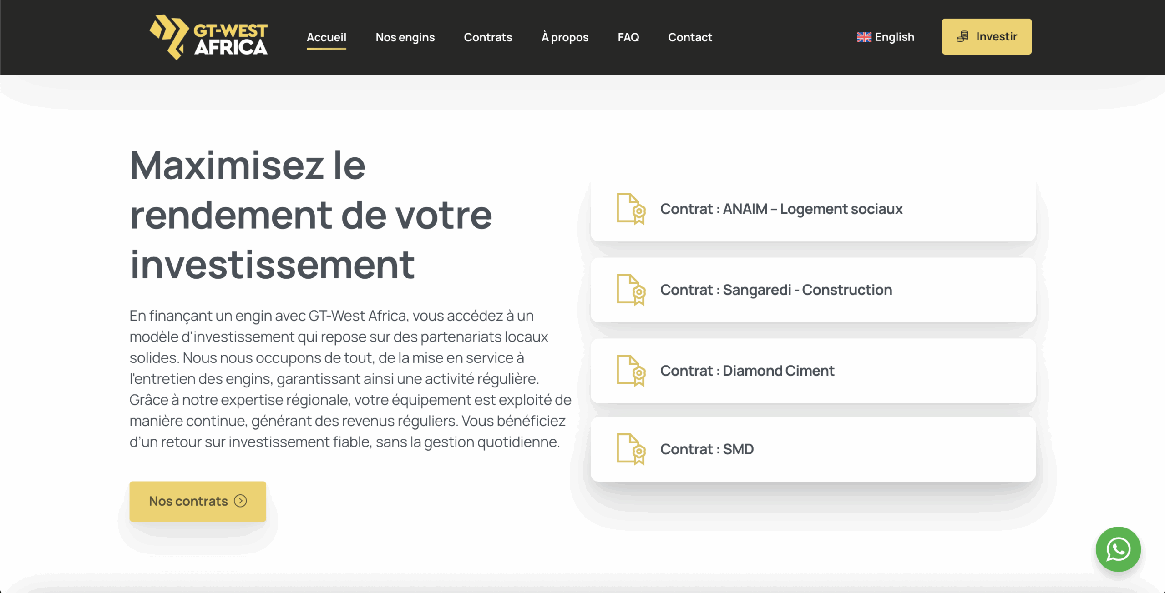Click the coins icon in Investir button
Screen dimensions: 1165x593
point(962,37)
